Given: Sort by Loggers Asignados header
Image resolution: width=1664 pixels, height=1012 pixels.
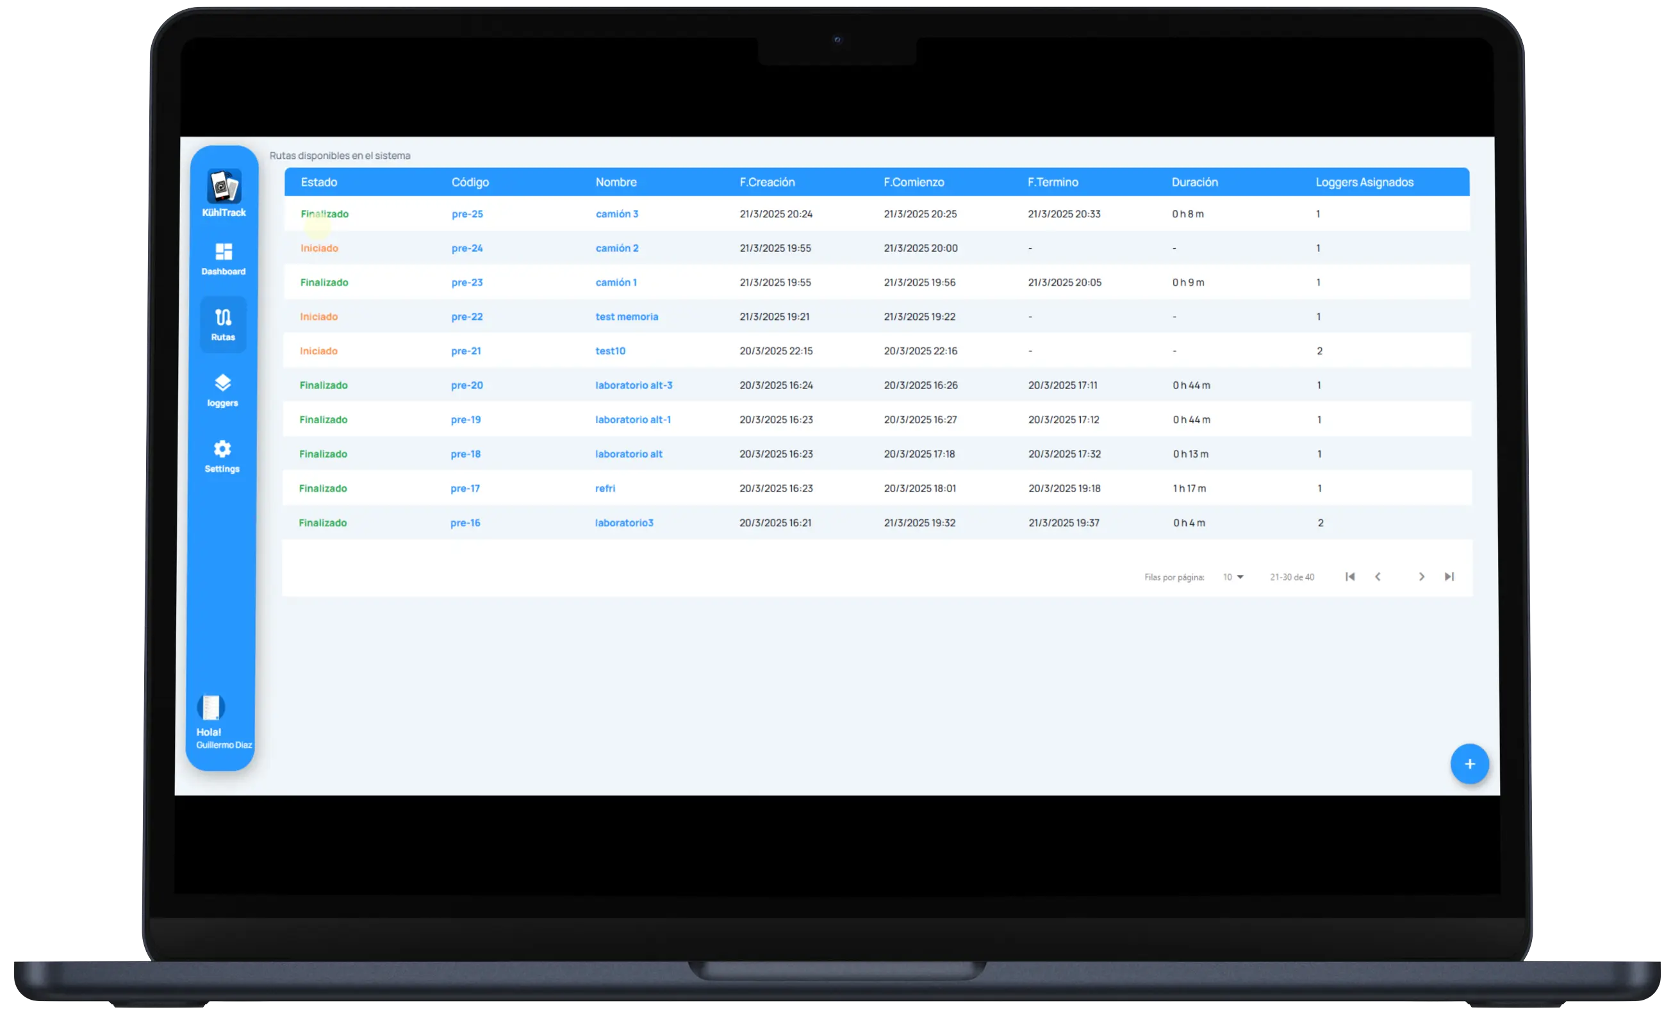Looking at the screenshot, I should pyautogui.click(x=1364, y=183).
